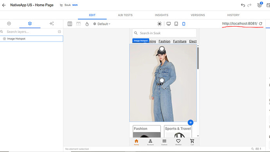
Task: Toggle the dashed guides icon
Action: [x=78, y=24]
